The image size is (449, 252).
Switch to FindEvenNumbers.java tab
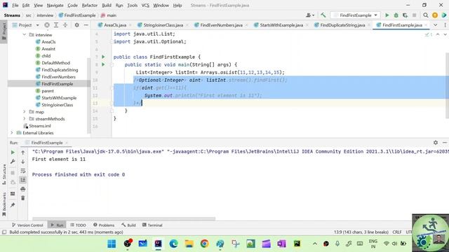coord(221,25)
